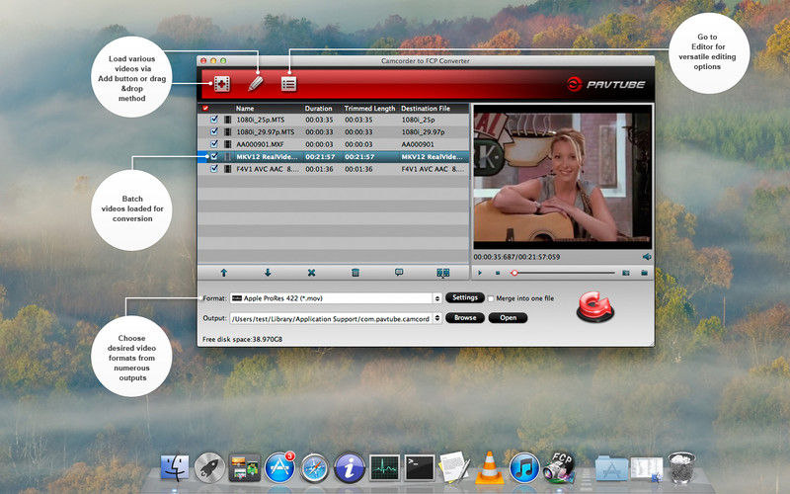Click the list view toolbar icon
This screenshot has width=790, height=494.
click(x=288, y=84)
